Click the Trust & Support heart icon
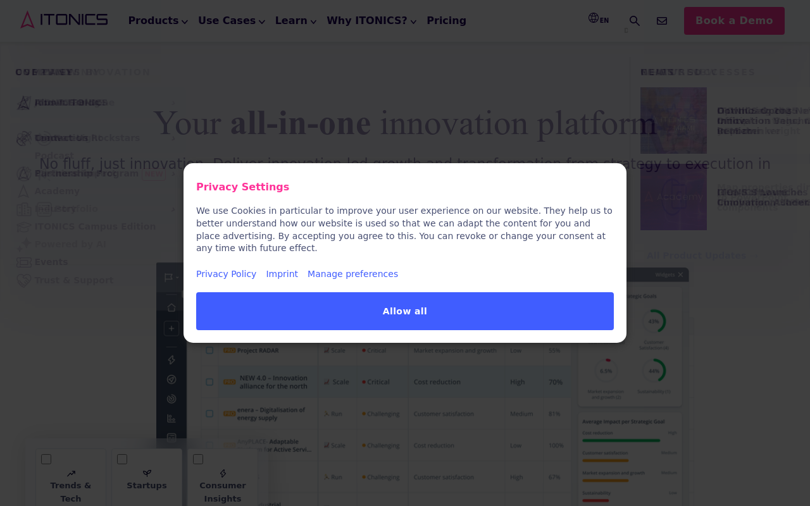This screenshot has width=810, height=506. click(24, 280)
